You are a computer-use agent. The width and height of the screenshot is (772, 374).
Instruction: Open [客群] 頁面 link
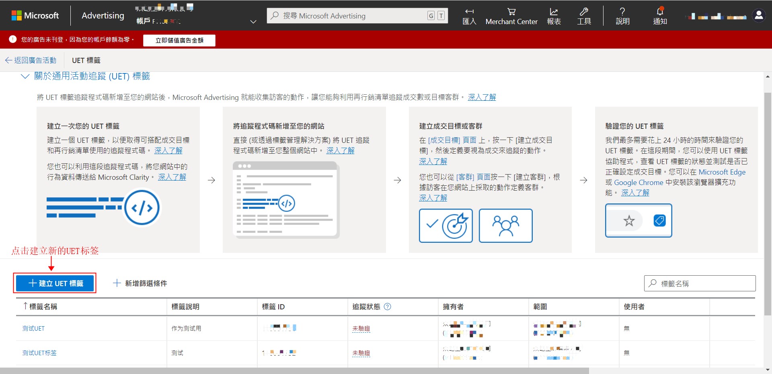[473, 177]
